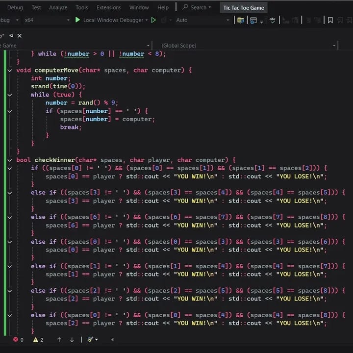Screen dimensions: 353x353
Task: Open the Search box dropdown arrow
Action: [x=210, y=7]
